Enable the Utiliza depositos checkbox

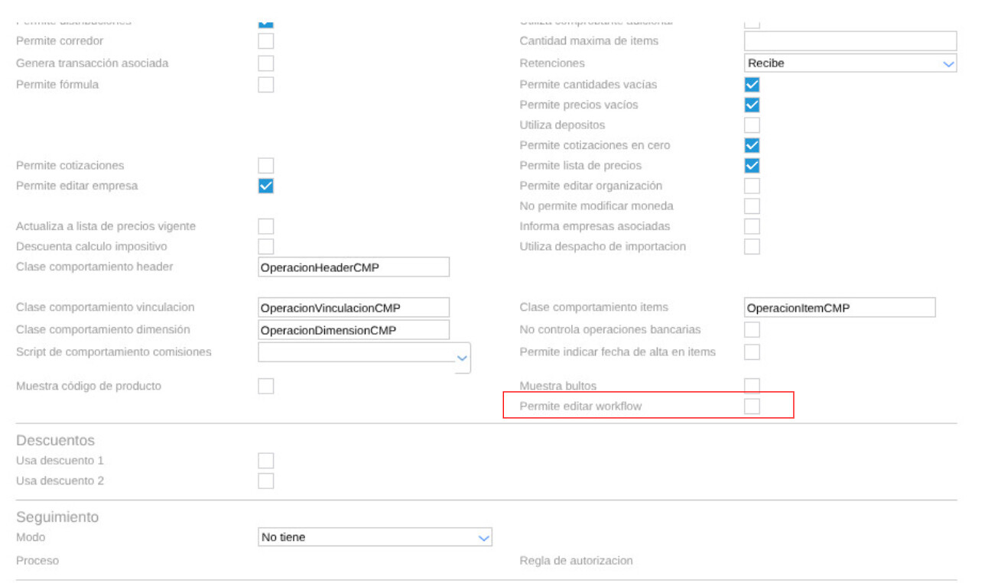[x=752, y=125]
